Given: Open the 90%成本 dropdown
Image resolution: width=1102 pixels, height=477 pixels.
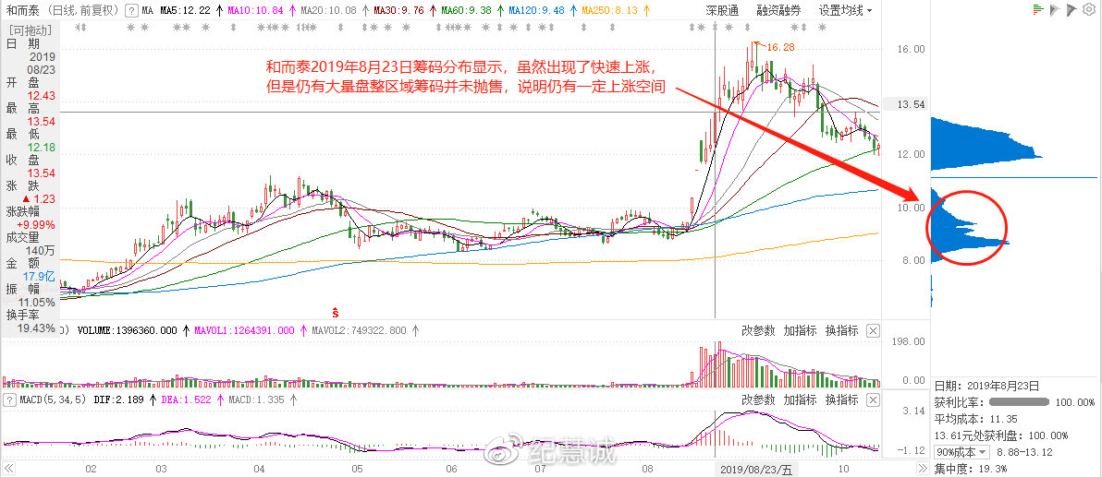Looking at the screenshot, I should [x=961, y=452].
